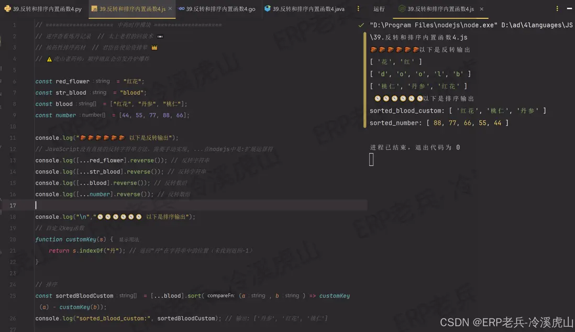The image size is (575, 332).
Task: Place the caret on empty line 17
Action: (x=201, y=205)
